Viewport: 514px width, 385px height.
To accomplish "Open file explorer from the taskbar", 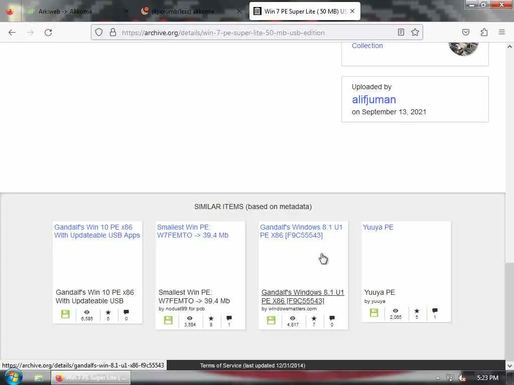I will tap(39, 377).
